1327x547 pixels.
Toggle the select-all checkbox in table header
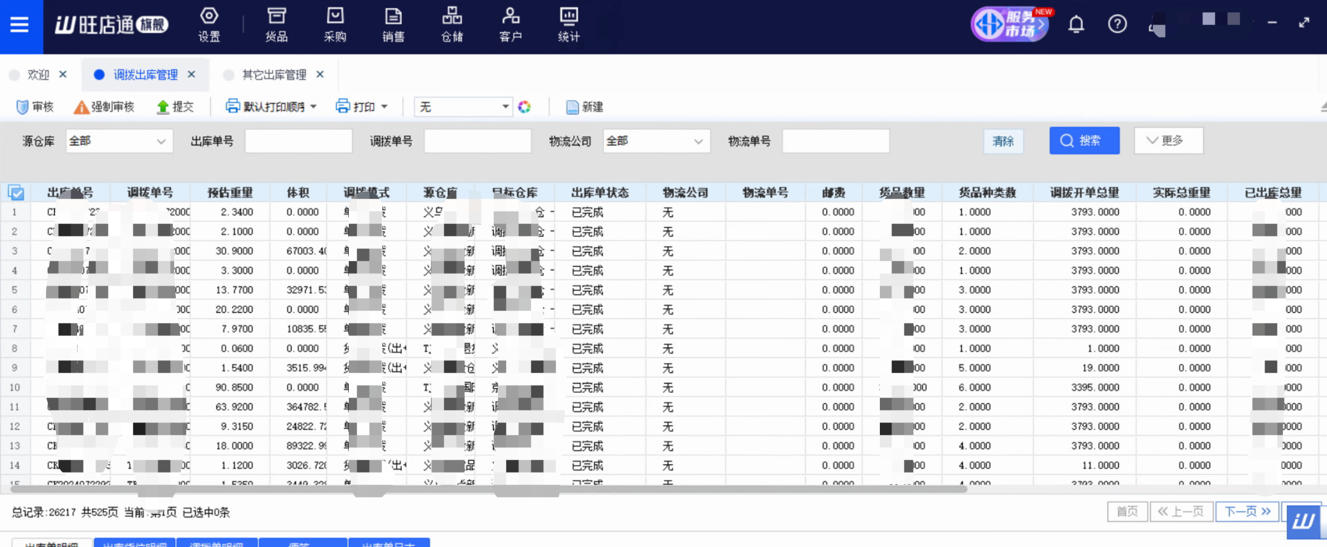(16, 193)
